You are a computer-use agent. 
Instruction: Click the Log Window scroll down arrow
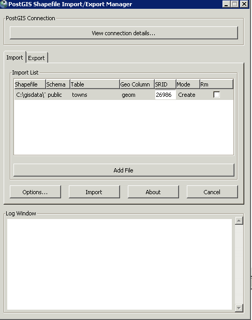click(x=239, y=308)
